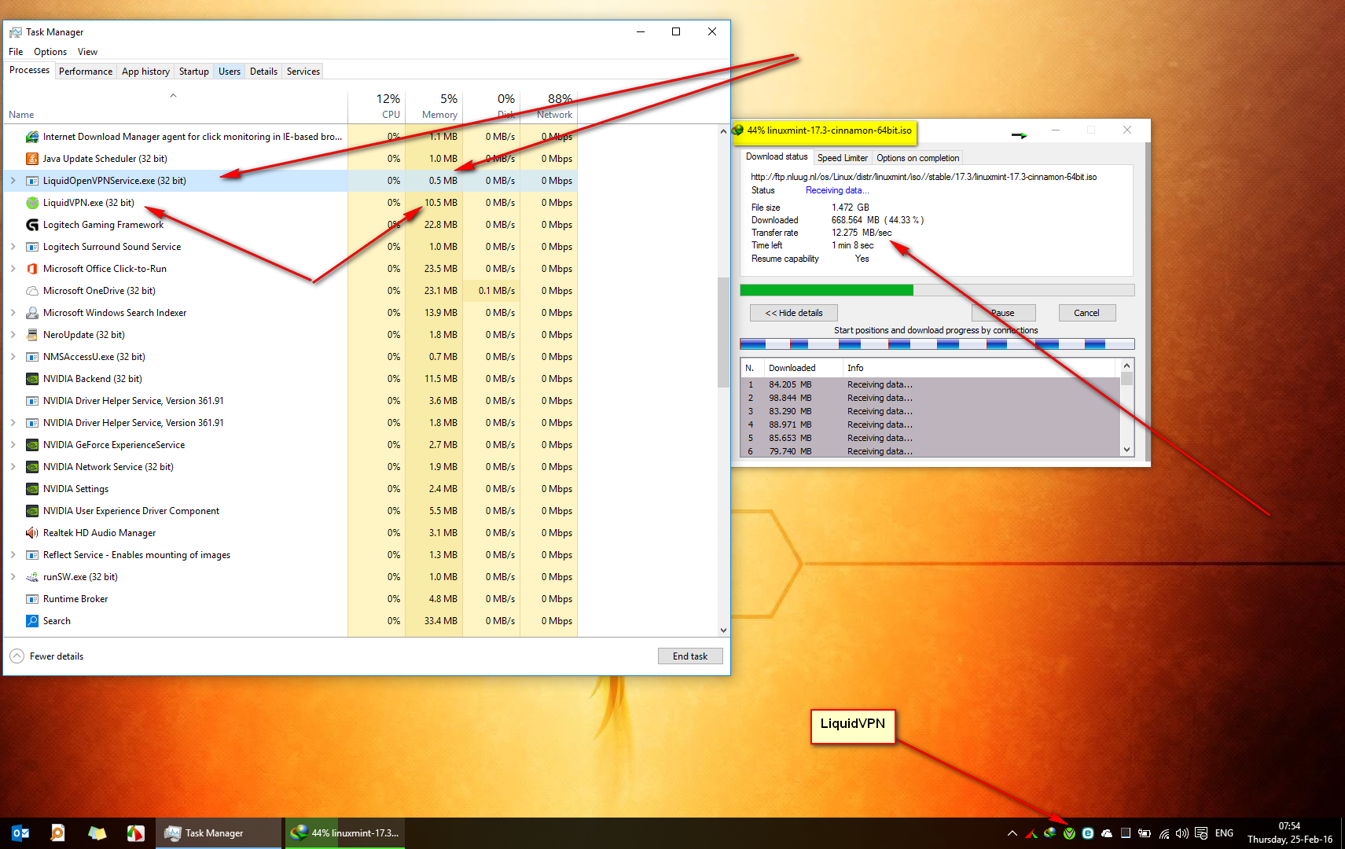Click Hide details in download window
Screen dimensions: 1345x849
point(794,313)
